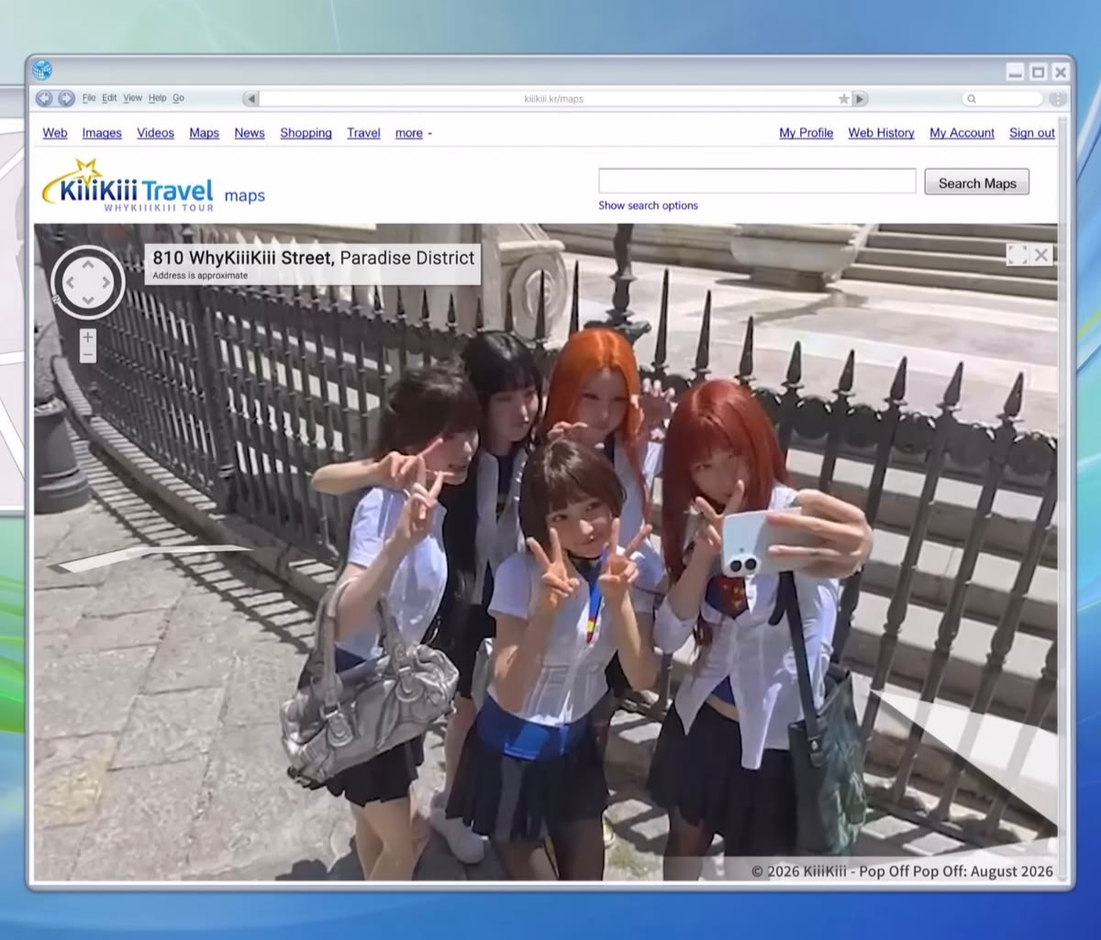Pan left on the street view compass
1101x940 pixels.
click(71, 282)
